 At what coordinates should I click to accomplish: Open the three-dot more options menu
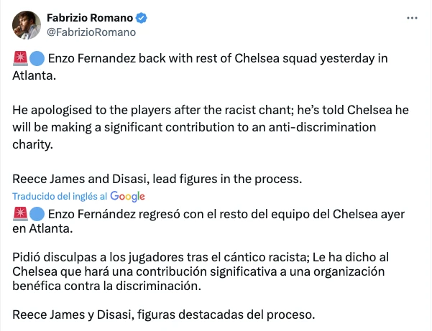coord(411,17)
